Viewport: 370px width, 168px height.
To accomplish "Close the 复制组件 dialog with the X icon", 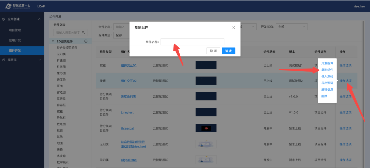I will click(234, 27).
